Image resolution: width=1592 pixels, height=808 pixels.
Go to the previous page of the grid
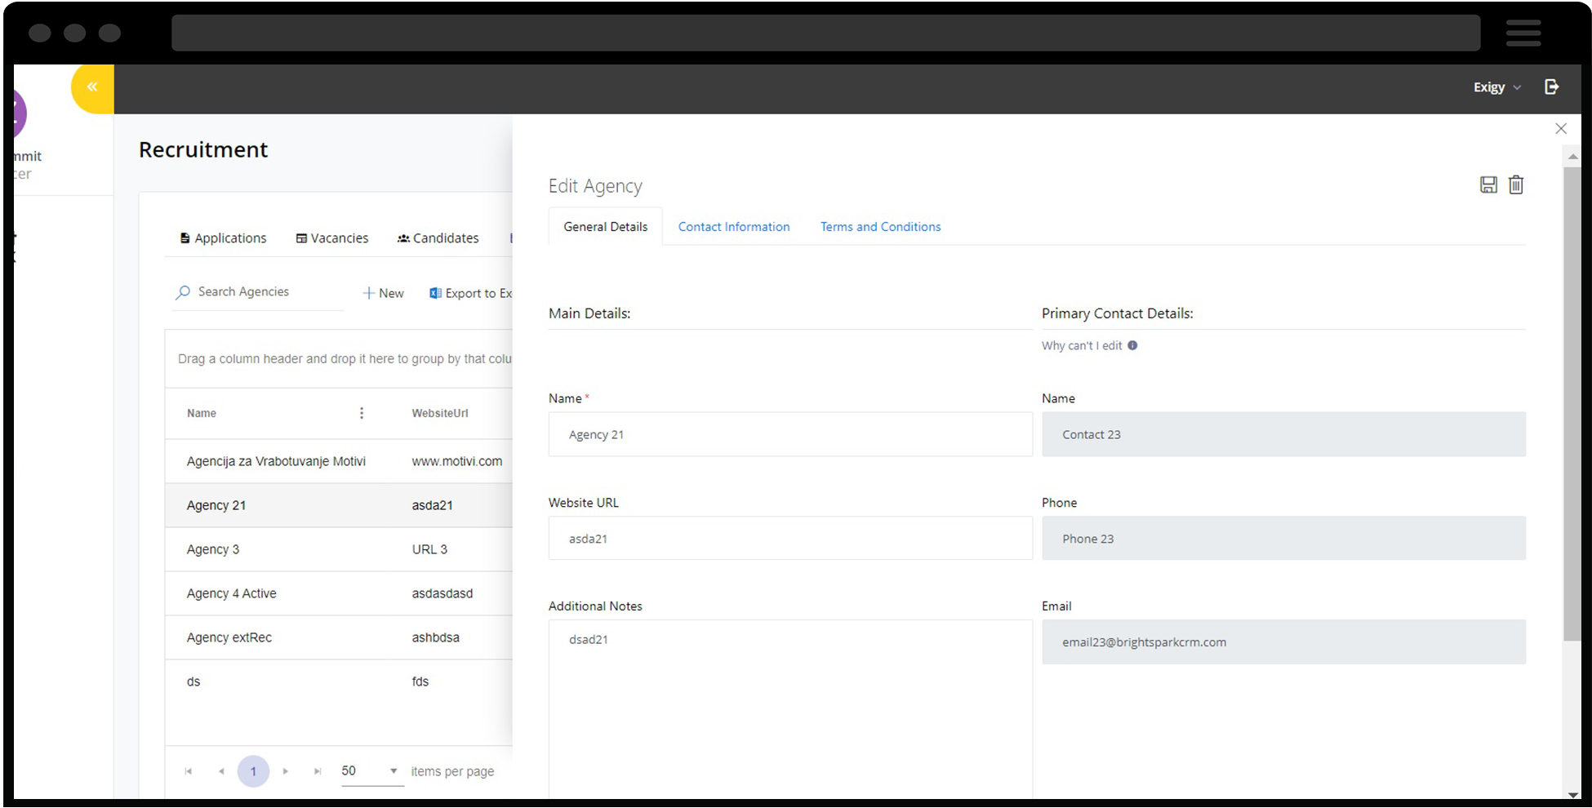pos(221,771)
